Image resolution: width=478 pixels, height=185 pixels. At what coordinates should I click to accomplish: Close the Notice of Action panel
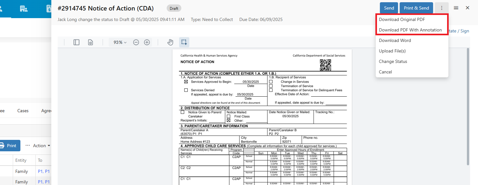[x=467, y=8]
